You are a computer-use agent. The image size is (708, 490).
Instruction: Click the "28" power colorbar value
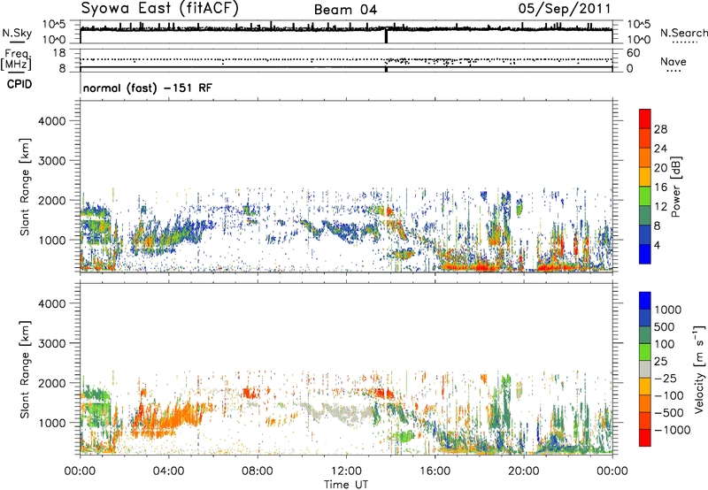(660, 129)
